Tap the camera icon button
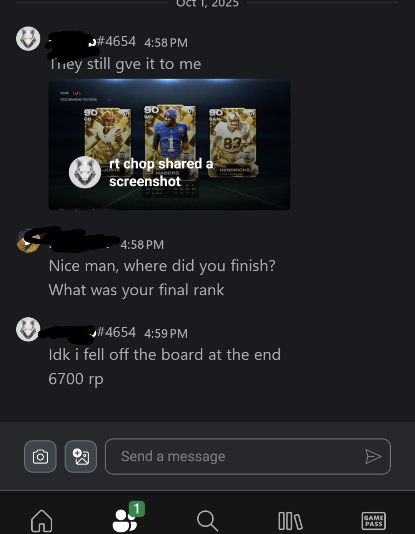 [40, 456]
